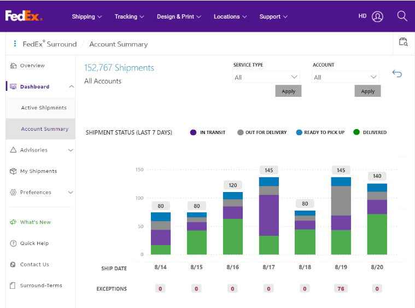Open the Design & Print dropdown menu
This screenshot has width=415, height=308.
pyautogui.click(x=179, y=16)
